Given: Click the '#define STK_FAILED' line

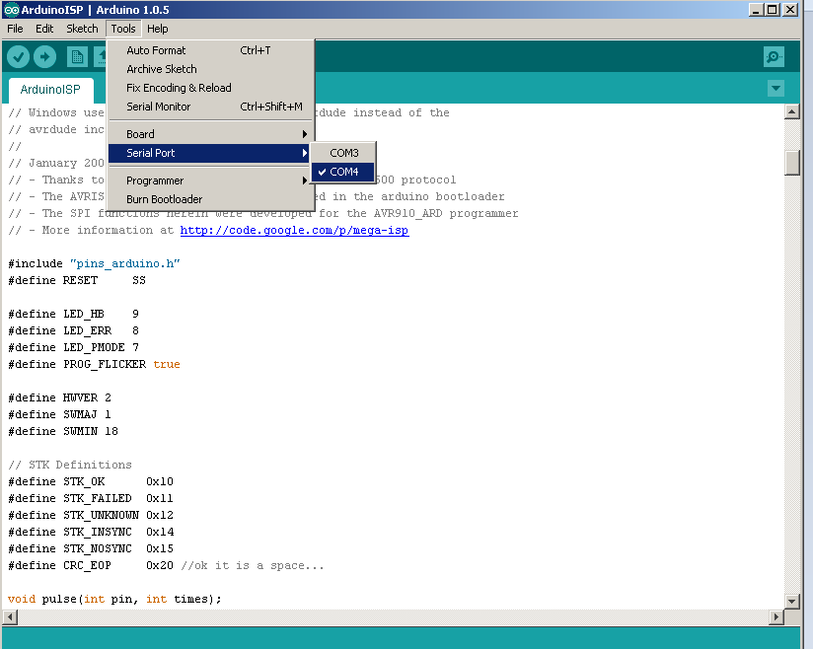Looking at the screenshot, I should tap(91, 498).
